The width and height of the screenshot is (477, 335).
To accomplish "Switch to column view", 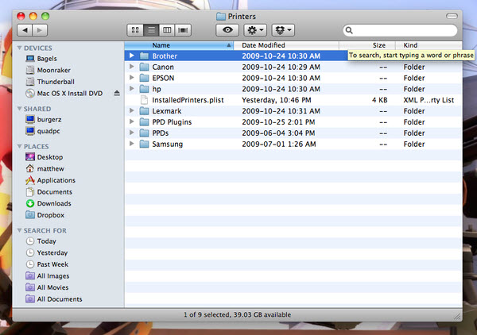I will (x=167, y=30).
